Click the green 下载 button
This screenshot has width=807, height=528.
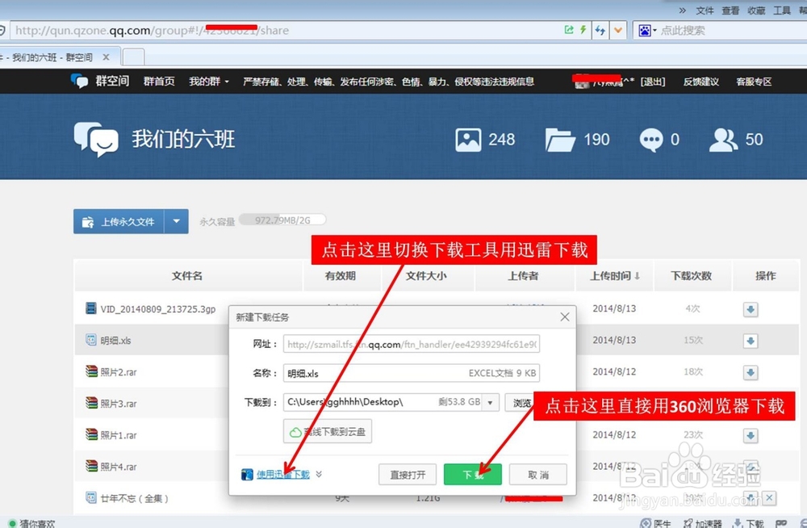pos(472,475)
